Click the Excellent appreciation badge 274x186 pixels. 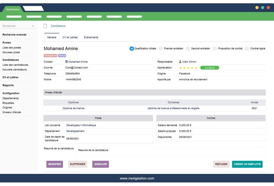point(210,68)
